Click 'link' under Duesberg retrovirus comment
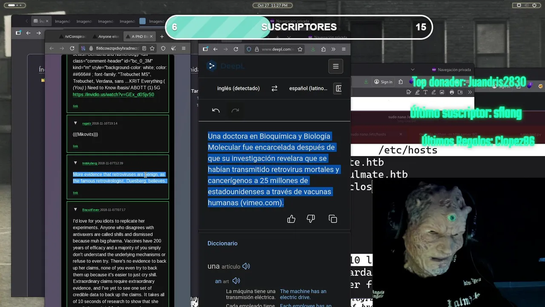Viewport: 545px width, 307px height. 75,193
